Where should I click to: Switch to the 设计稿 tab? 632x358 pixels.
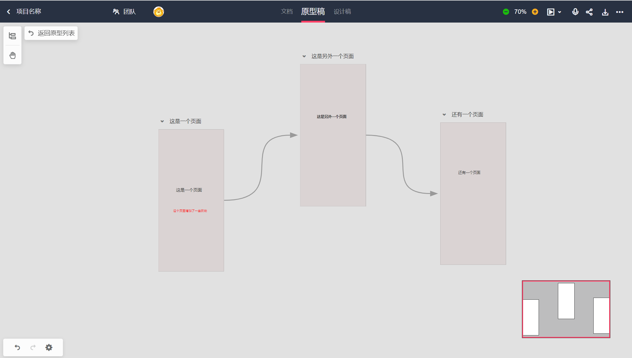pyautogui.click(x=342, y=11)
